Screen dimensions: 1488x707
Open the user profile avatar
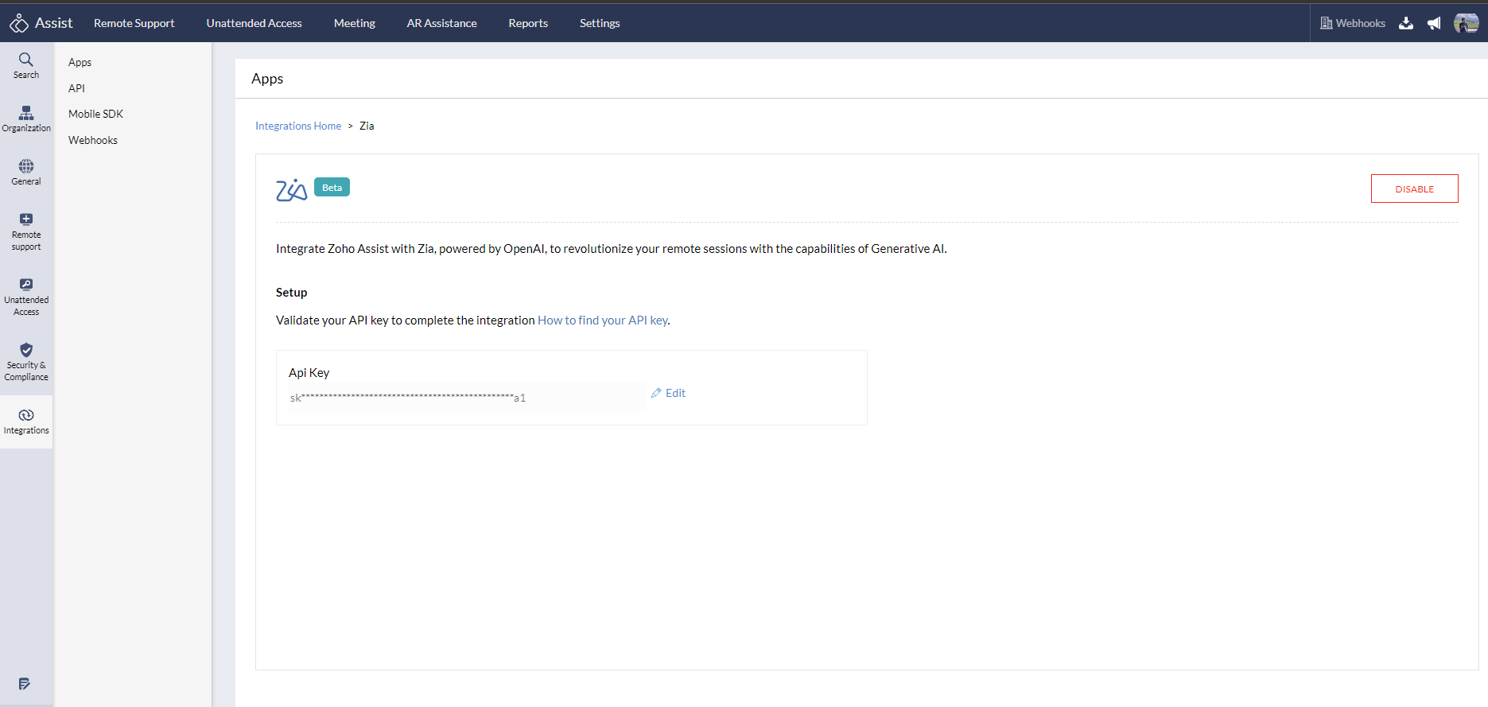[1466, 23]
